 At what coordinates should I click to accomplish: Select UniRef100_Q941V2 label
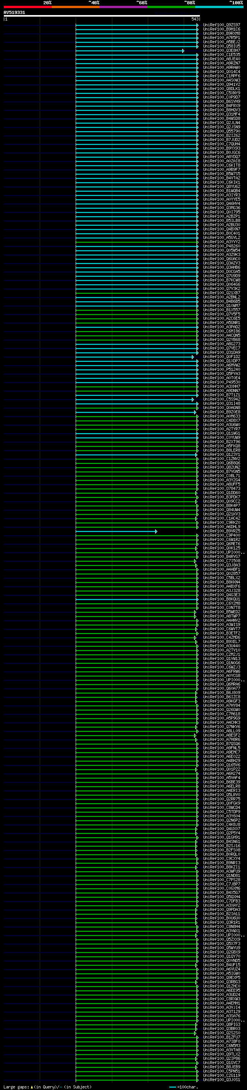(x=221, y=85)
